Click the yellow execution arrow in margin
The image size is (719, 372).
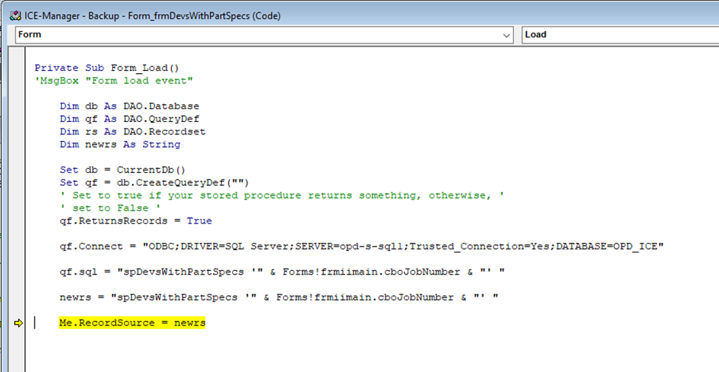click(x=18, y=323)
